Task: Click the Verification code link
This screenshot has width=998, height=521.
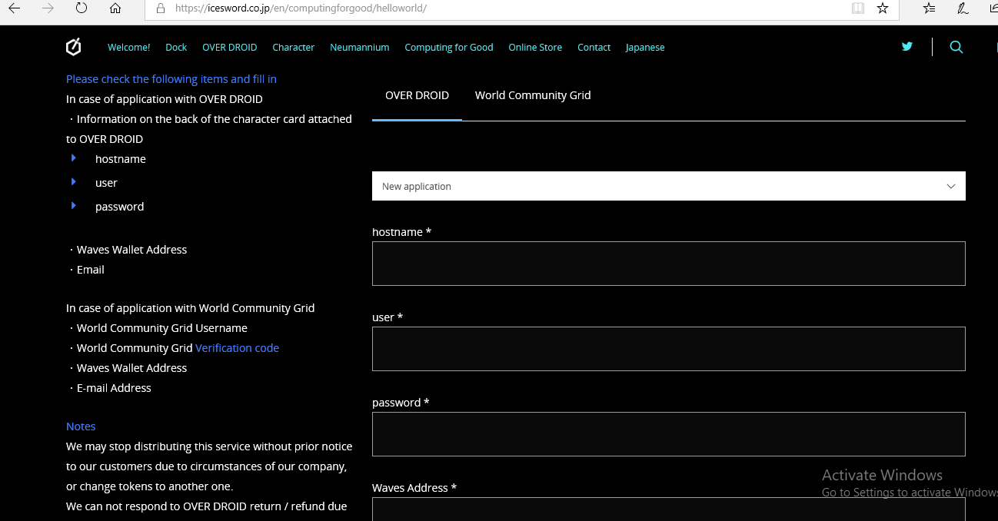Action: [237, 348]
